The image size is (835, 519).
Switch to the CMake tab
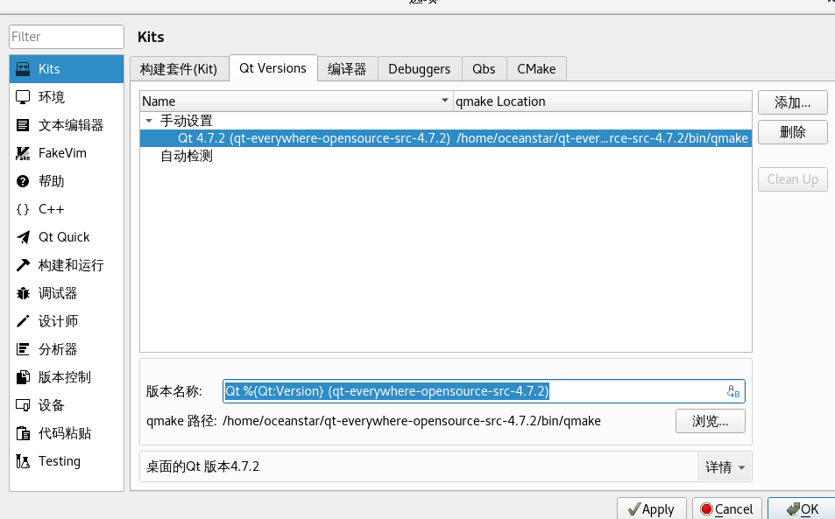[536, 68]
